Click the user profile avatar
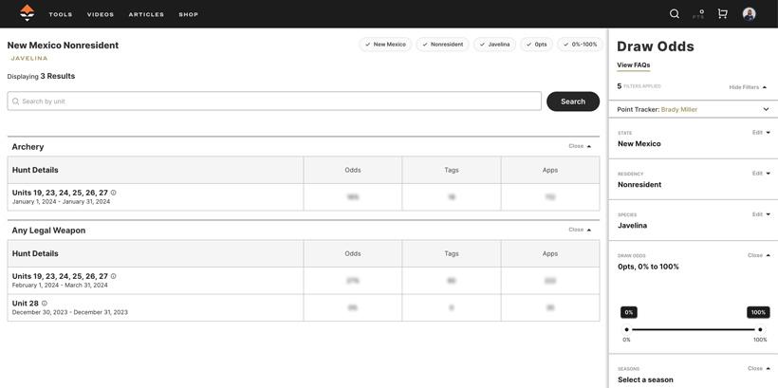Viewport: 778px width, 388px height. pos(749,14)
